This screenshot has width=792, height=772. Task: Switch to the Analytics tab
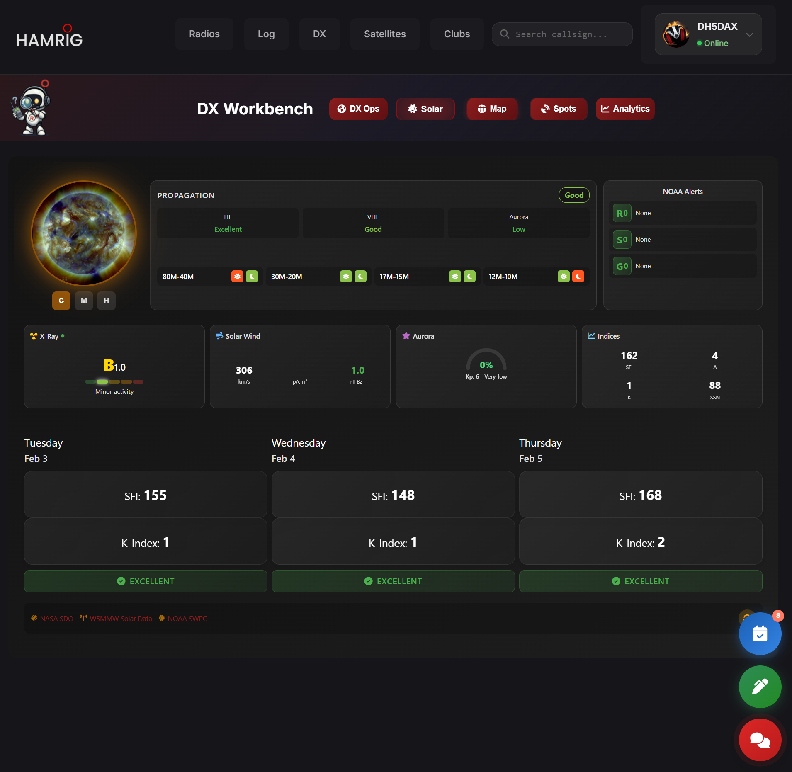pyautogui.click(x=625, y=109)
